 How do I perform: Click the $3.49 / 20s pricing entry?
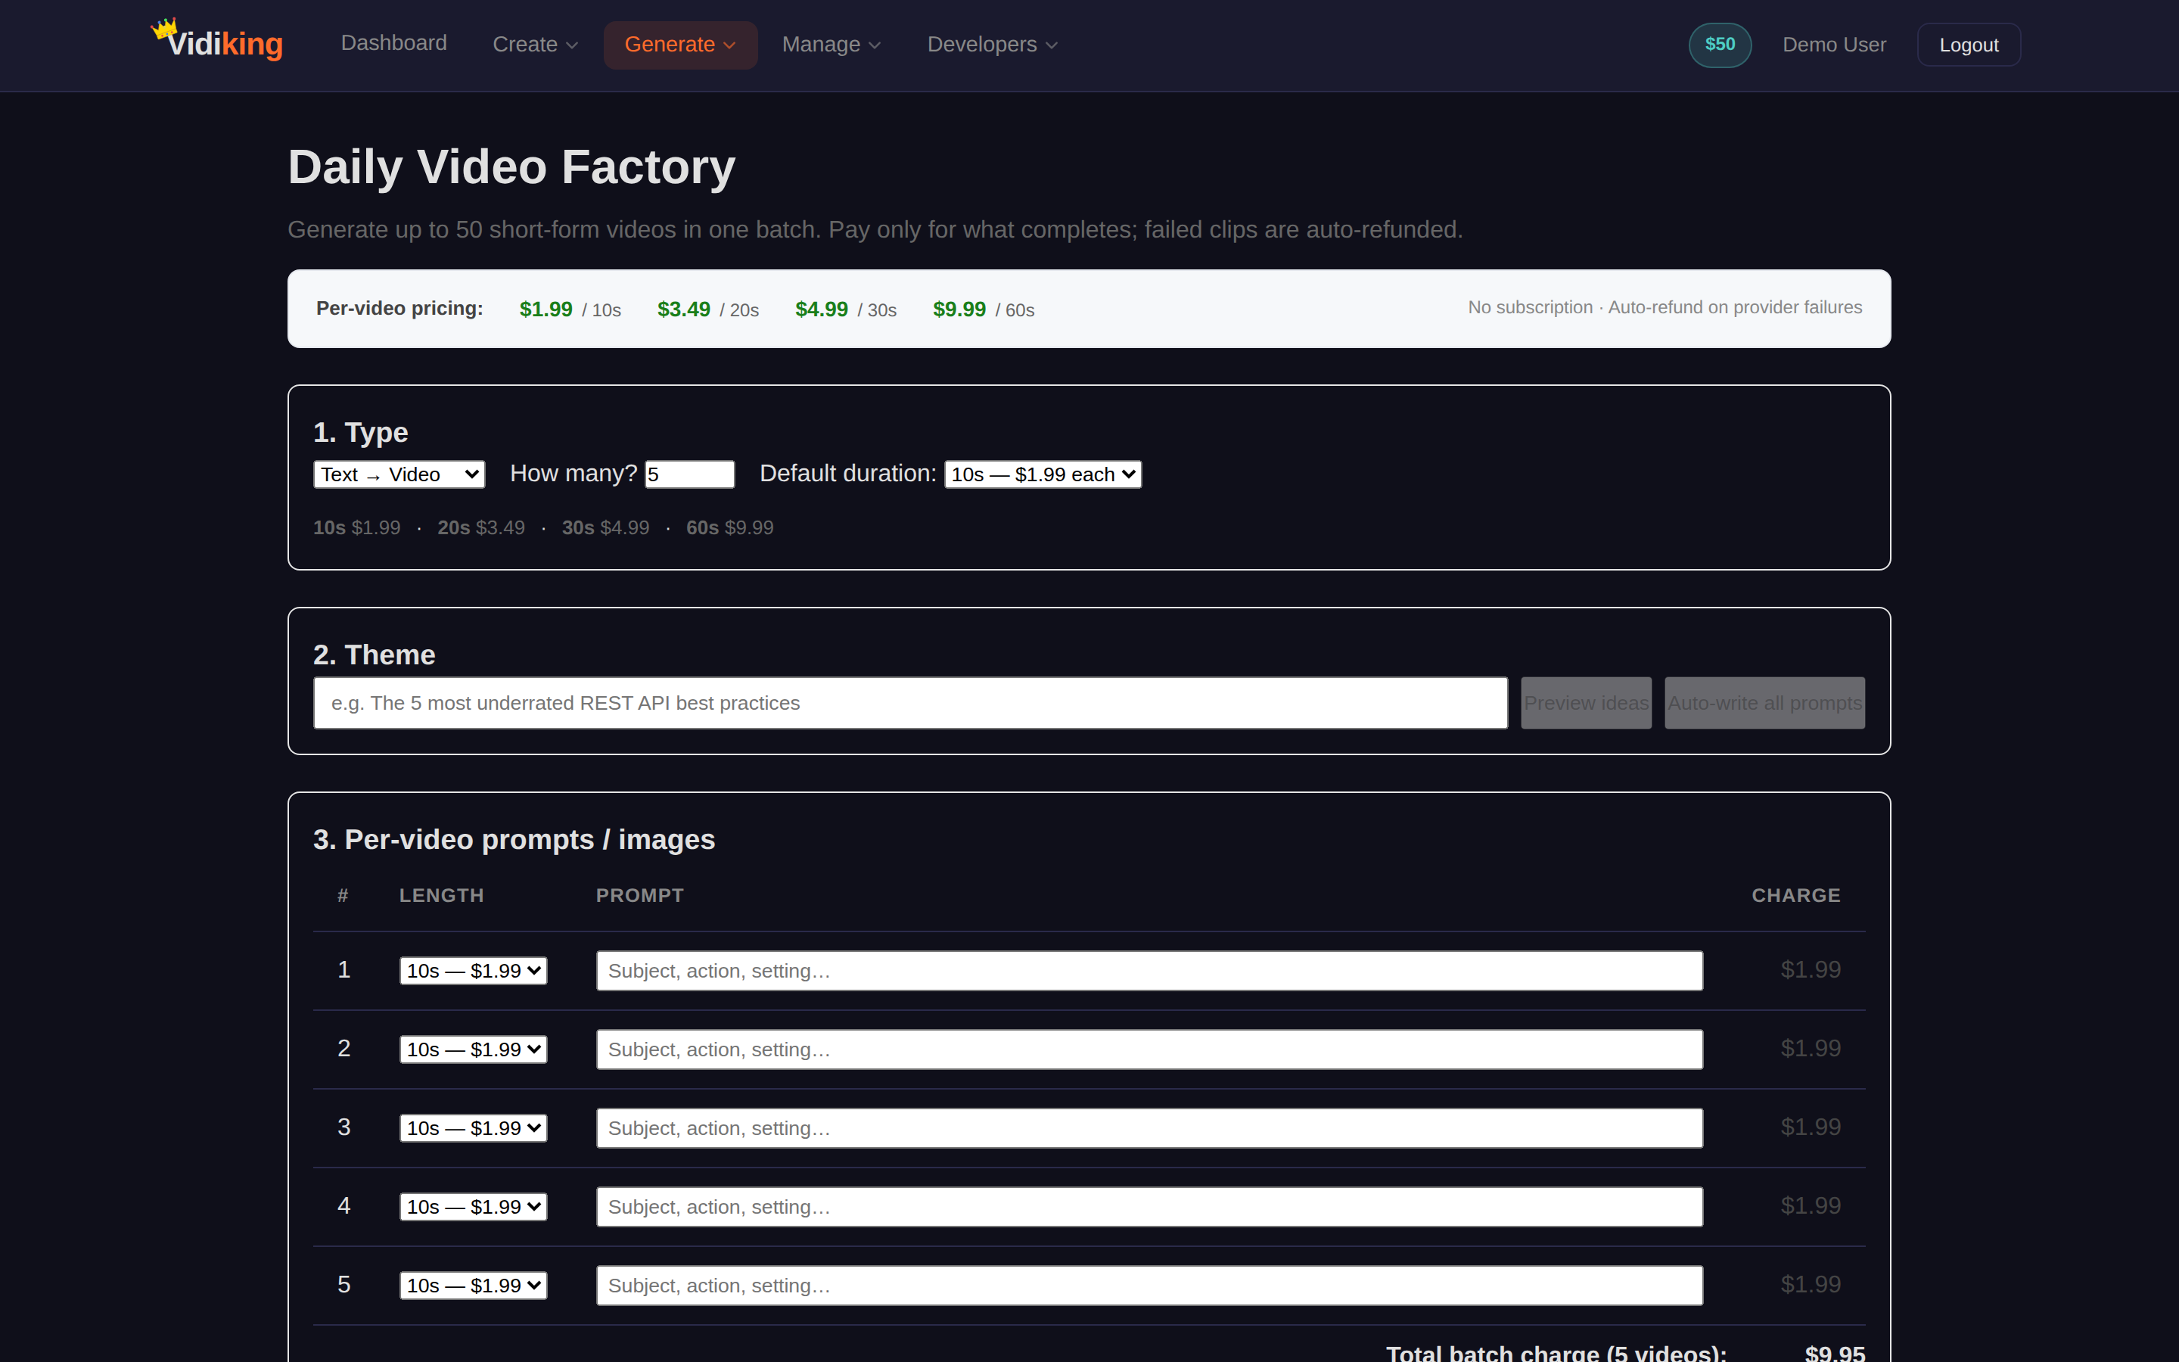(707, 309)
